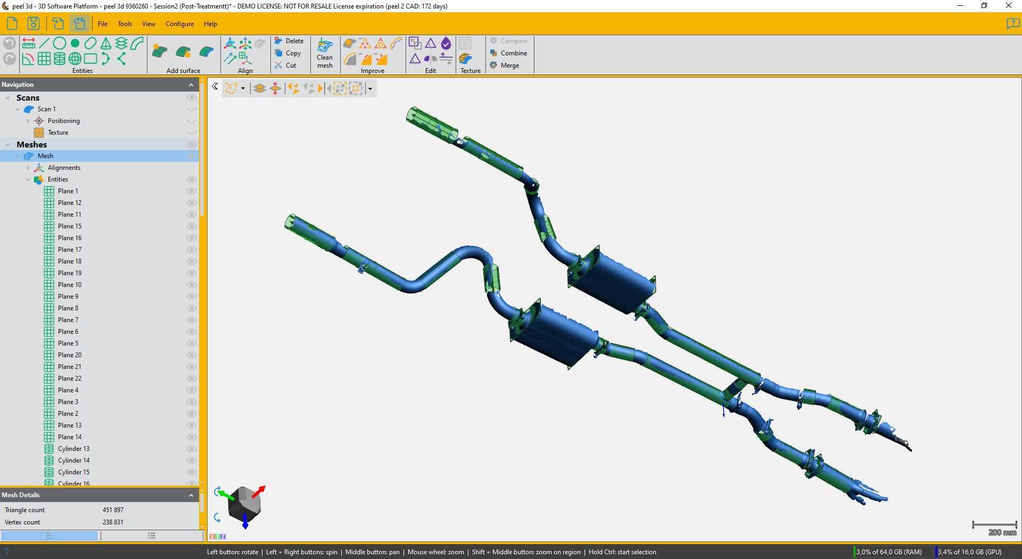The height and width of the screenshot is (559, 1022).
Task: Click the save session icon
Action: click(33, 24)
